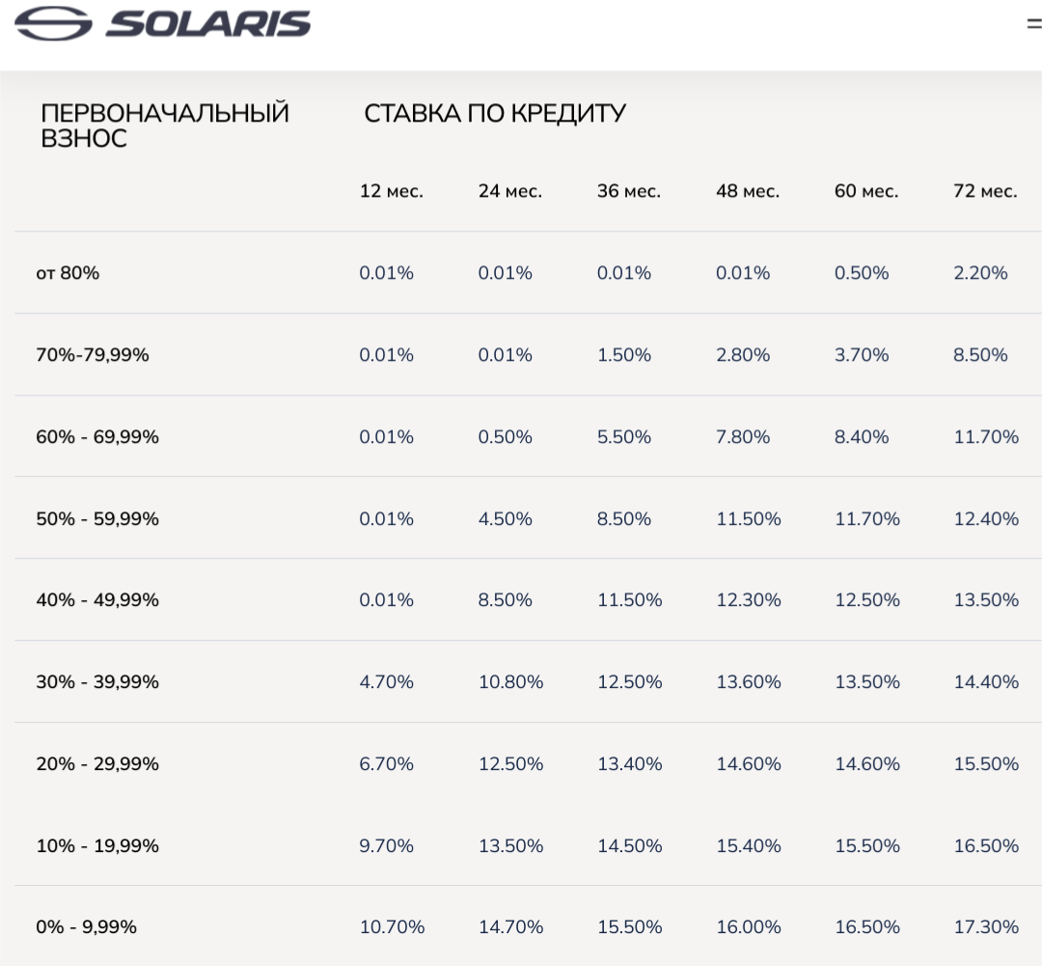This screenshot has width=1042, height=966.
Task: Open the hamburger menu at top right
Action: tap(1033, 25)
